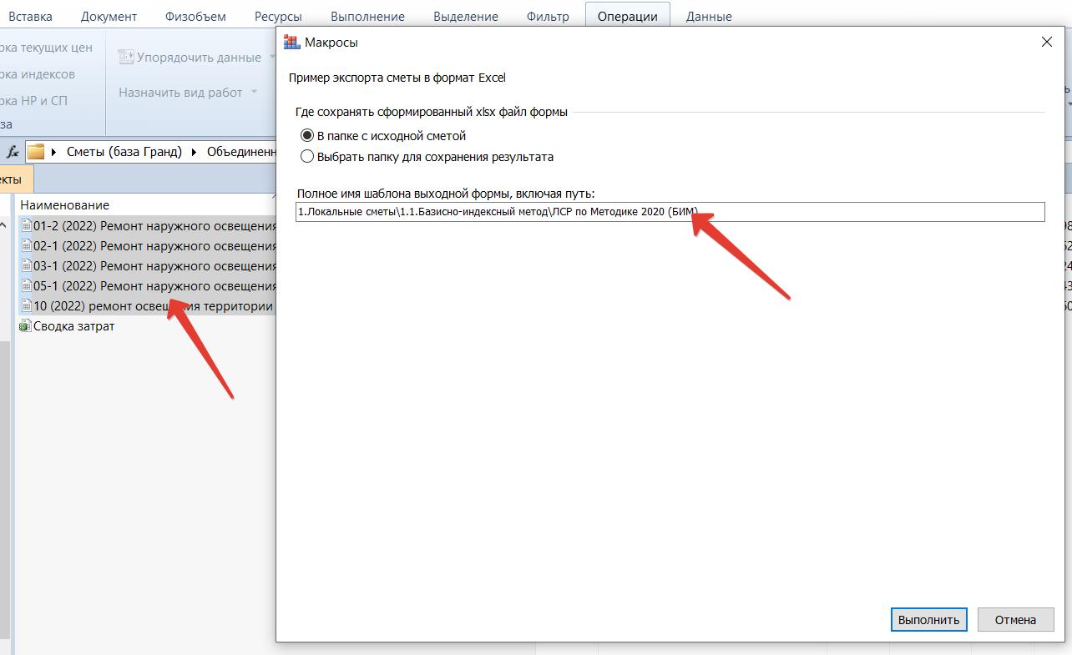Screen dimensions: 1072x655
Task: Click the text 'Пример экспорта сметы в формат Excel'
Action: tap(397, 78)
